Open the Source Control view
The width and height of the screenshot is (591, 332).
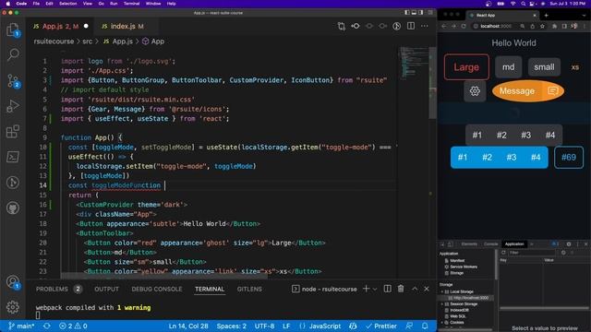[x=13, y=80]
